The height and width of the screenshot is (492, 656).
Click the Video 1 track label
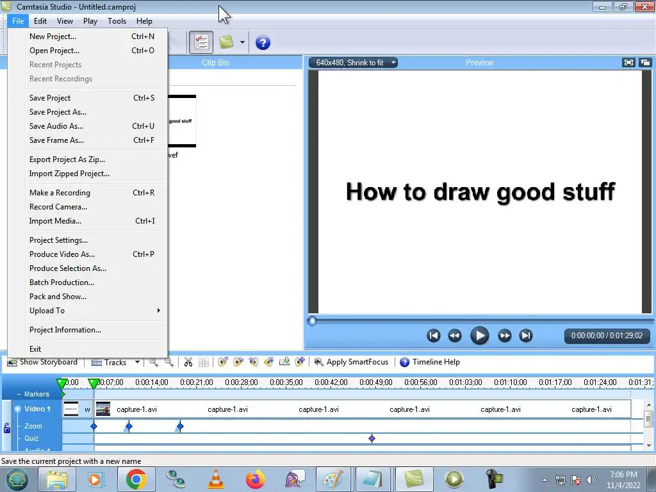[37, 409]
